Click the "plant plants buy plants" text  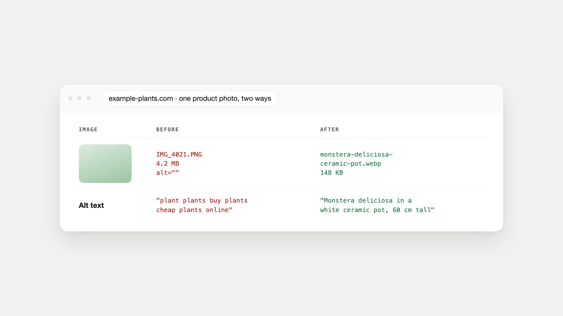click(x=202, y=200)
